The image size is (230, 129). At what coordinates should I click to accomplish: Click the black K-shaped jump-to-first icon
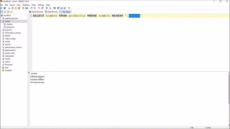point(55,8)
